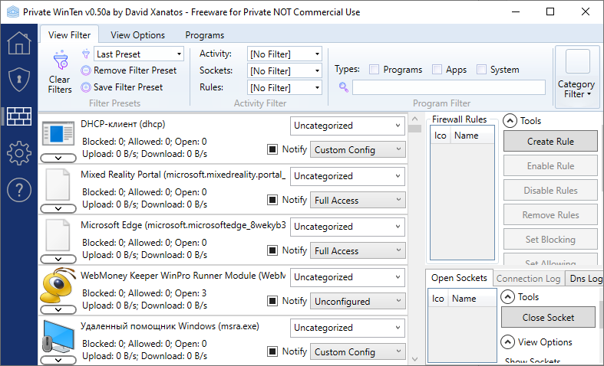This screenshot has width=604, height=366.
Task: Tick the Apps type checkbox
Action: (x=437, y=69)
